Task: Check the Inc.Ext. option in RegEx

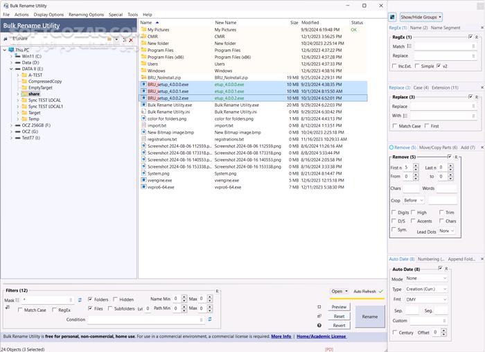Action: pos(394,66)
